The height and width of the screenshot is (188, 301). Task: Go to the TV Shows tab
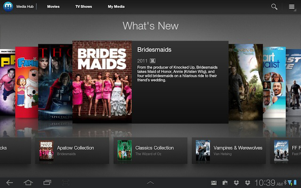coord(84,7)
